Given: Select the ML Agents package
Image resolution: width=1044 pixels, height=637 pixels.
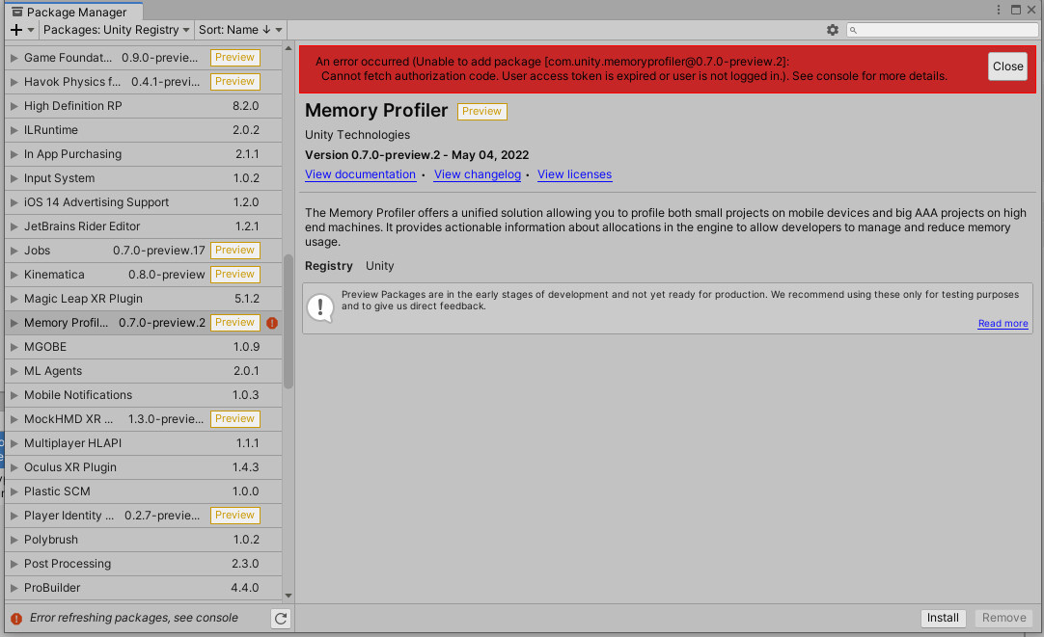Looking at the screenshot, I should click(x=53, y=371).
